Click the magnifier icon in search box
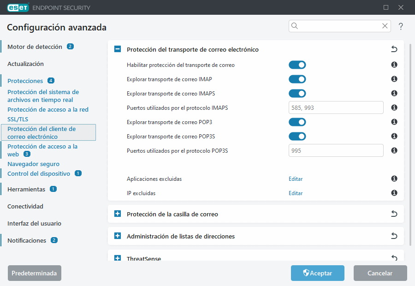The height and width of the screenshot is (286, 415). 295,26
